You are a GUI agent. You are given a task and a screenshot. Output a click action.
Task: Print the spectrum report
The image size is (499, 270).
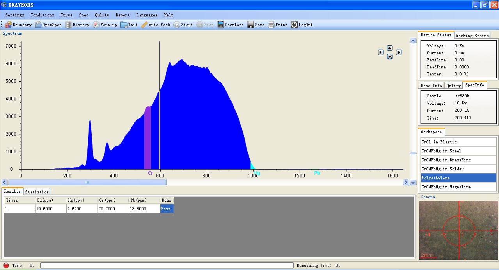pyautogui.click(x=272, y=25)
